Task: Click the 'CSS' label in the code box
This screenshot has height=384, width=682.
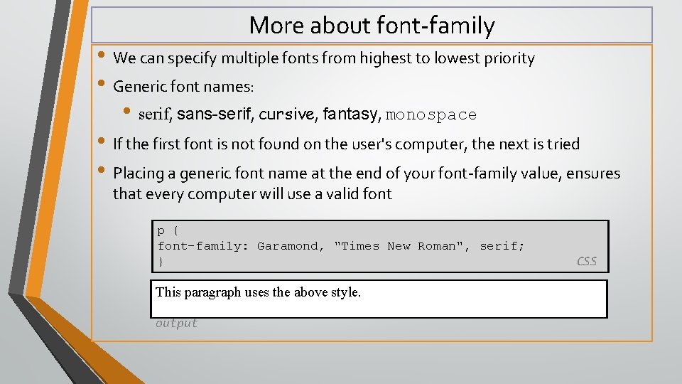Action: click(x=586, y=261)
